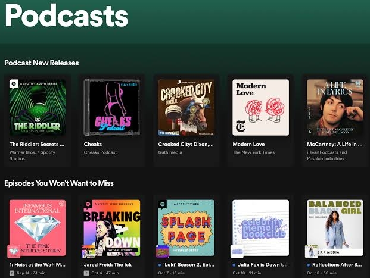Viewport: 370px width, 278px height.
Task: Open Infamous International episode artwork
Action: (38, 228)
